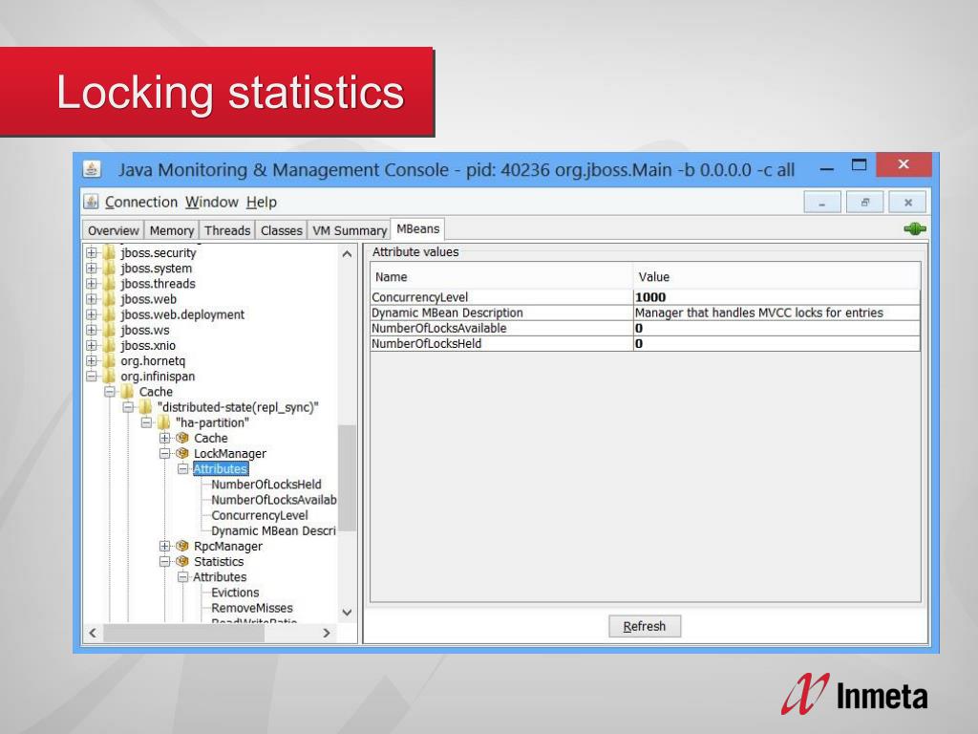Click the org.hornetq folder icon

click(110, 360)
